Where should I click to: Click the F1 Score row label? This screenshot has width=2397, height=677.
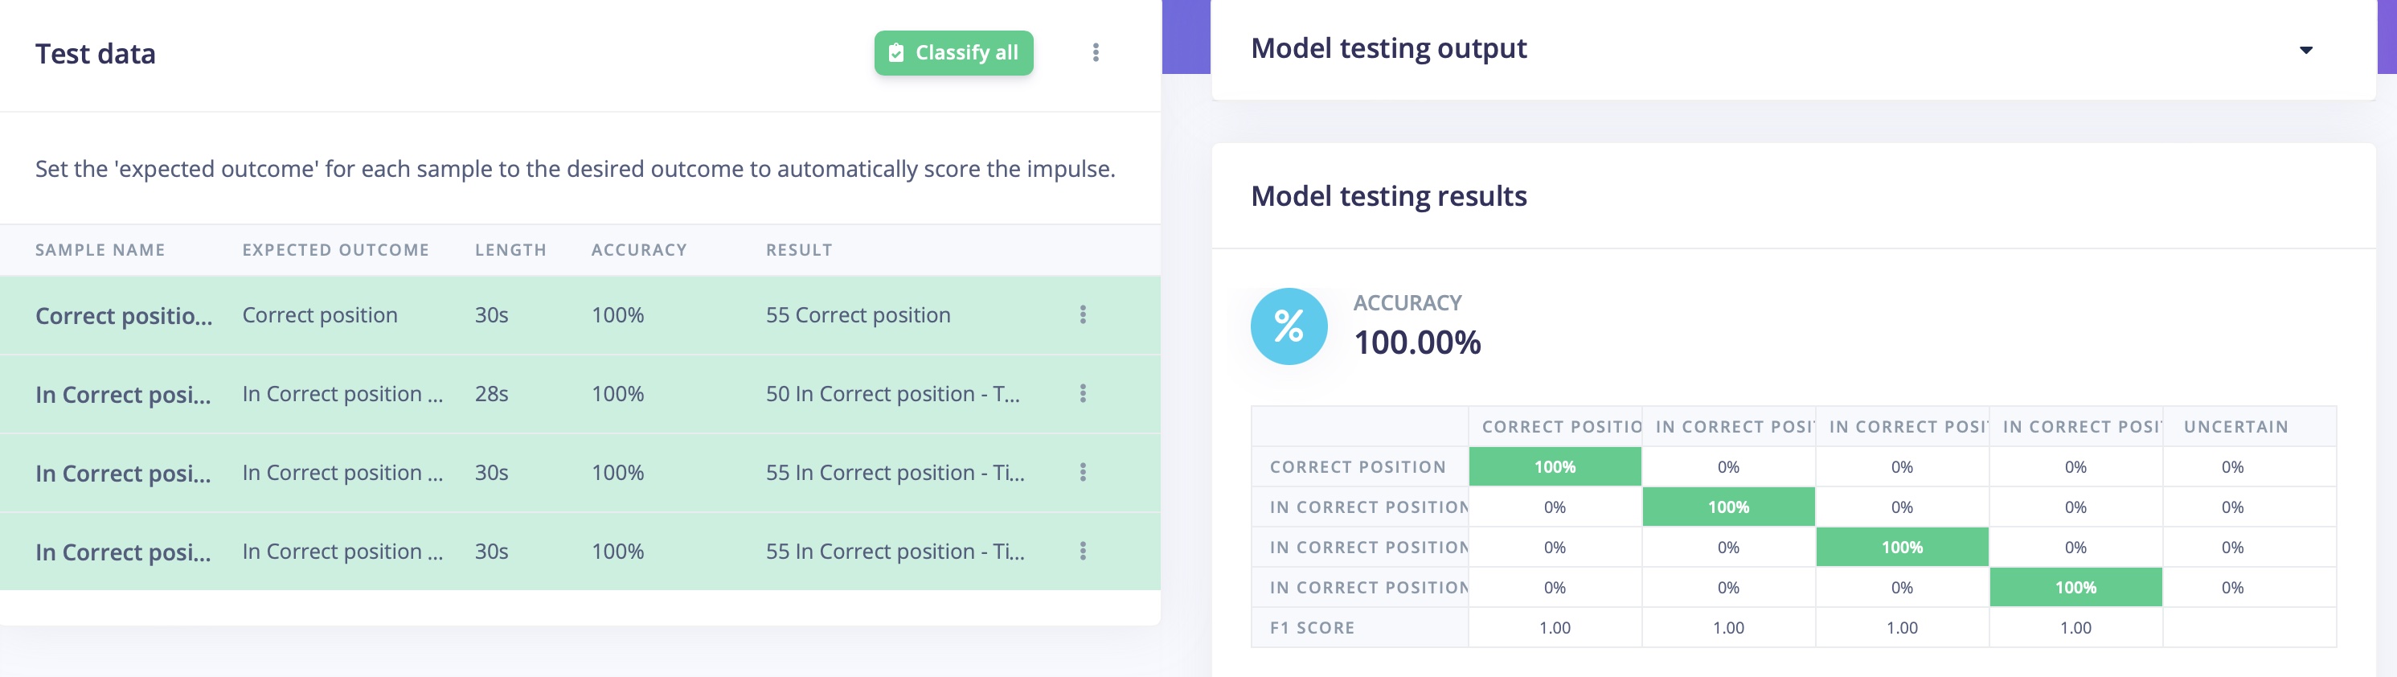1312,628
